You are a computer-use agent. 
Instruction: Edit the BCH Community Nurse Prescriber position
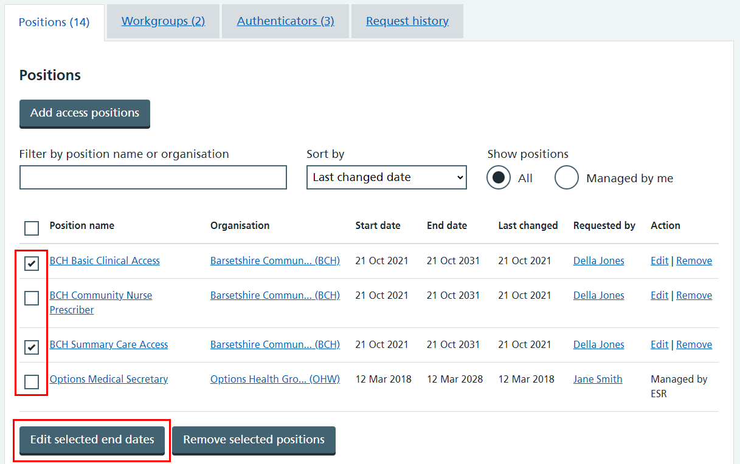659,295
